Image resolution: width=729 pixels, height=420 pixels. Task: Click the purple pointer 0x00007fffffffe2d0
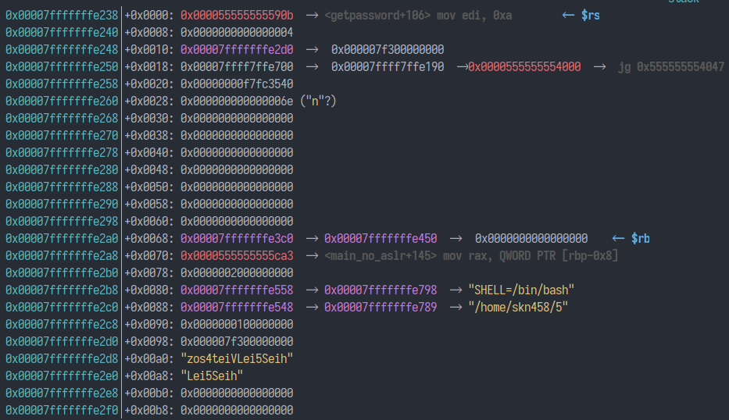pyautogui.click(x=237, y=50)
